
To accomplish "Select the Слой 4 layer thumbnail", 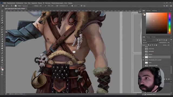I will [x=146, y=57].
